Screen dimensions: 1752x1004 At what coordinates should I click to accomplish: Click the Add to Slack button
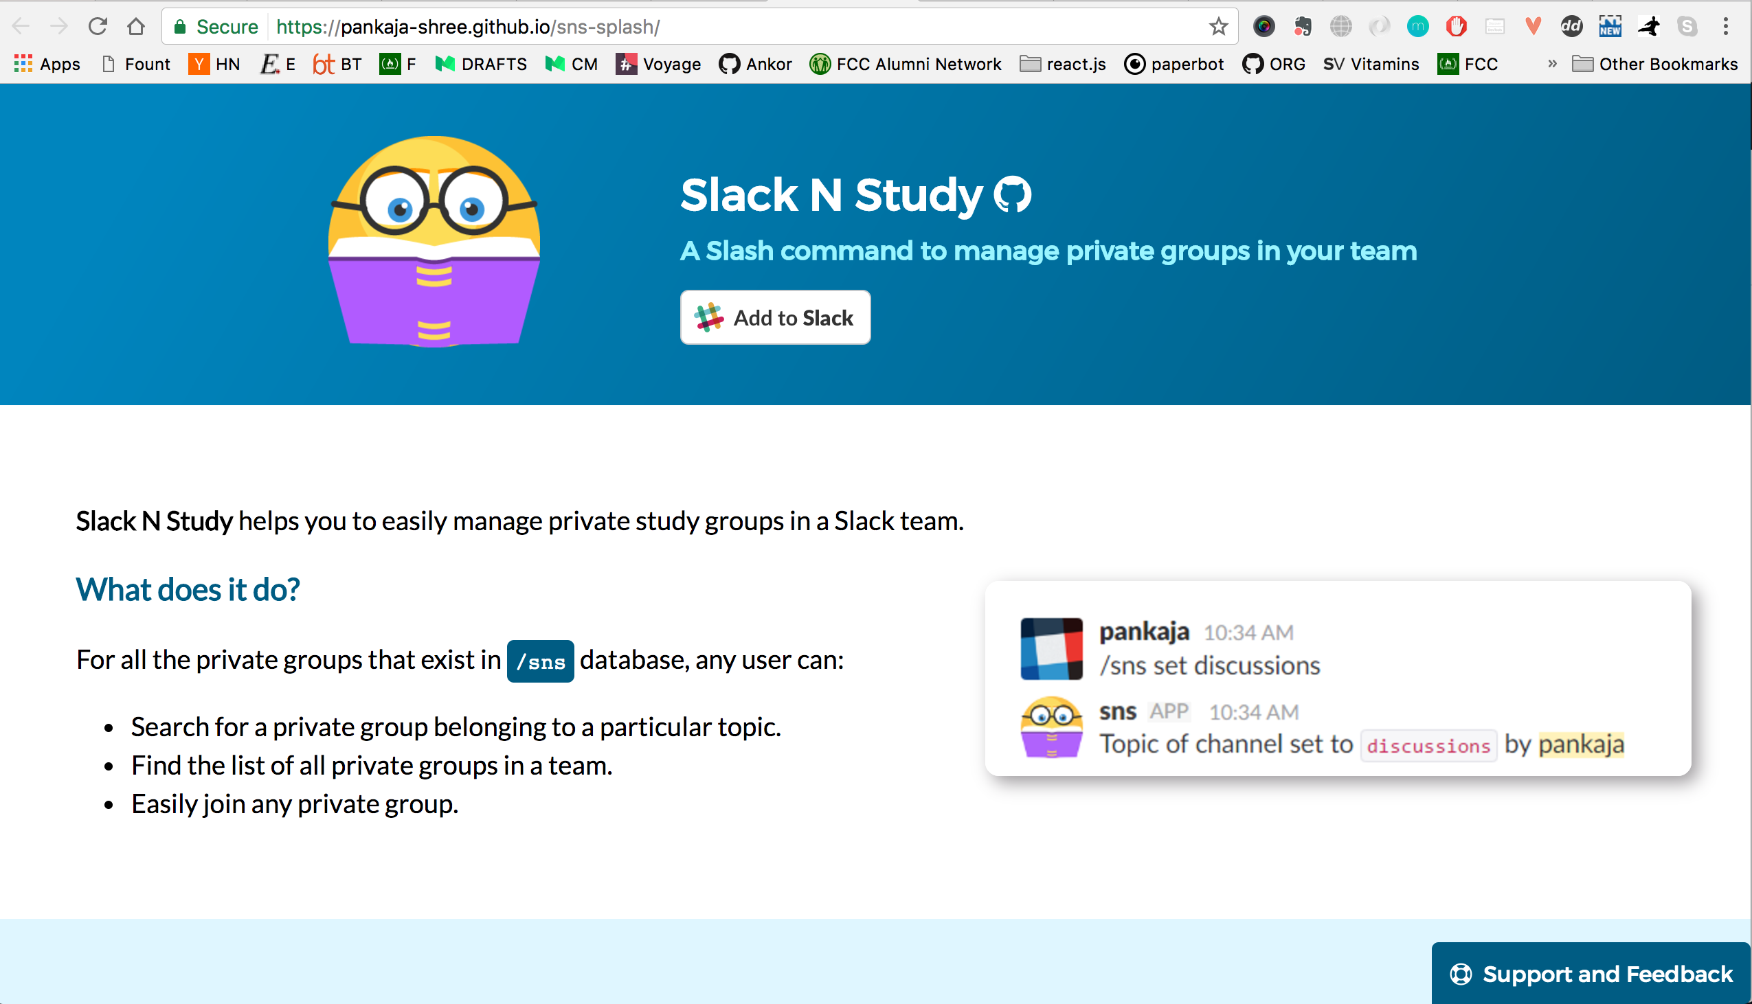click(775, 317)
